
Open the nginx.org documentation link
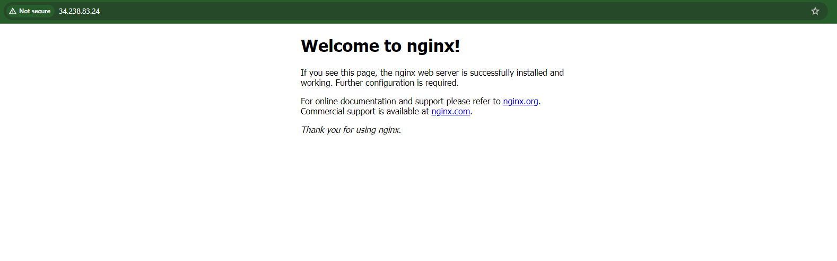[520, 101]
